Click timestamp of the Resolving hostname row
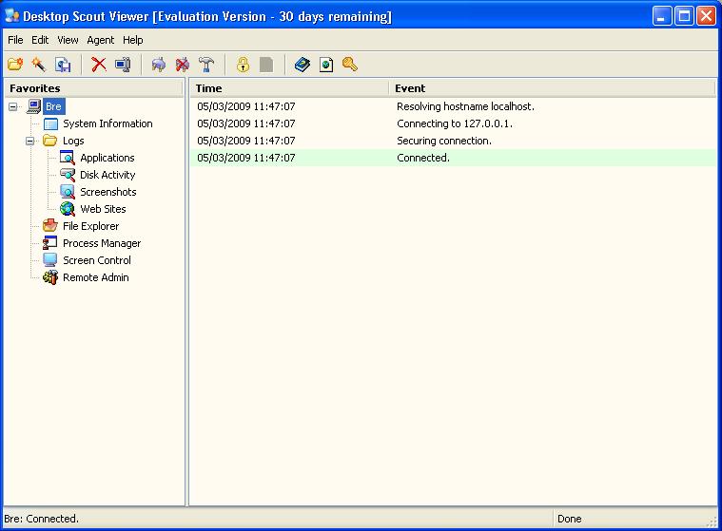722x531 pixels. 246,106
